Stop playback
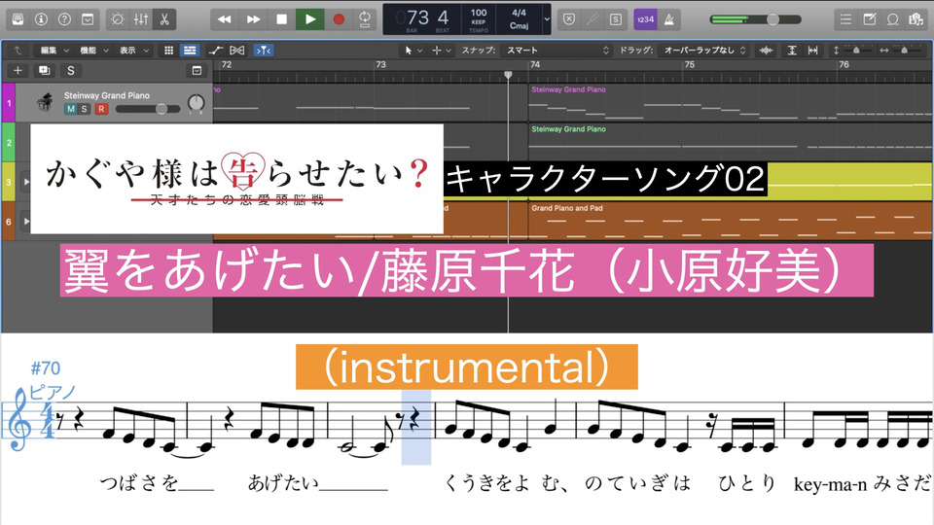The width and height of the screenshot is (934, 525). pos(282,19)
